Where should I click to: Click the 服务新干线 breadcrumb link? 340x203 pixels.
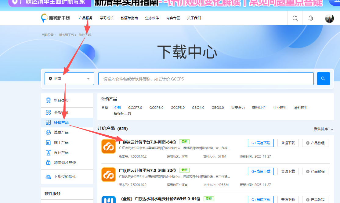67,35
